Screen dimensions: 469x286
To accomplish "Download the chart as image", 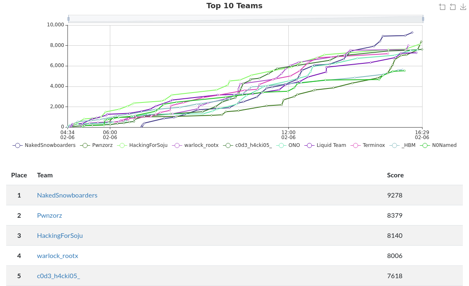I will [463, 7].
